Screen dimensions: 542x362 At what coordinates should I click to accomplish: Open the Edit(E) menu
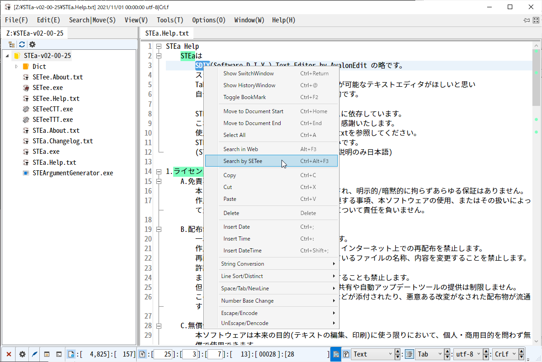click(x=48, y=20)
